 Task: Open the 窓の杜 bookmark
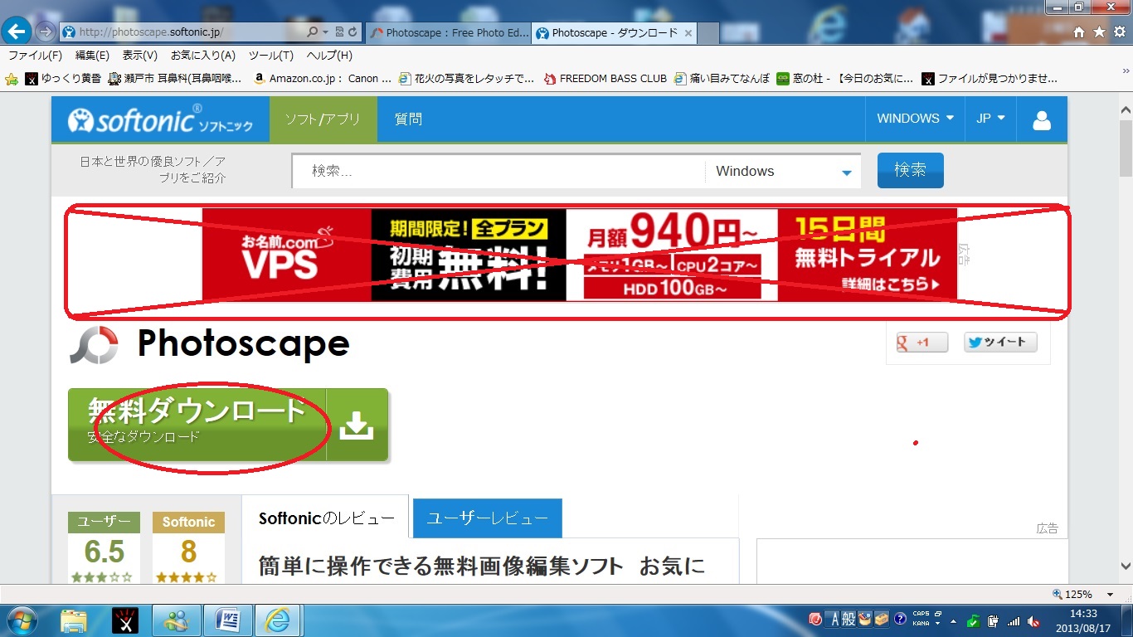pos(844,79)
